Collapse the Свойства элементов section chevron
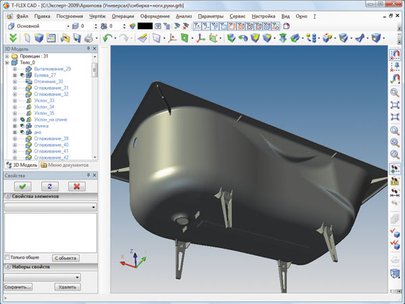This screenshot has height=304, width=405. click(x=7, y=196)
